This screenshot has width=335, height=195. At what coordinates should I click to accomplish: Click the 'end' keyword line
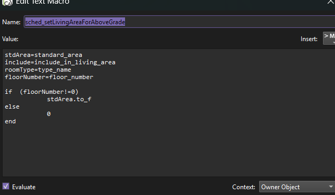point(10,121)
